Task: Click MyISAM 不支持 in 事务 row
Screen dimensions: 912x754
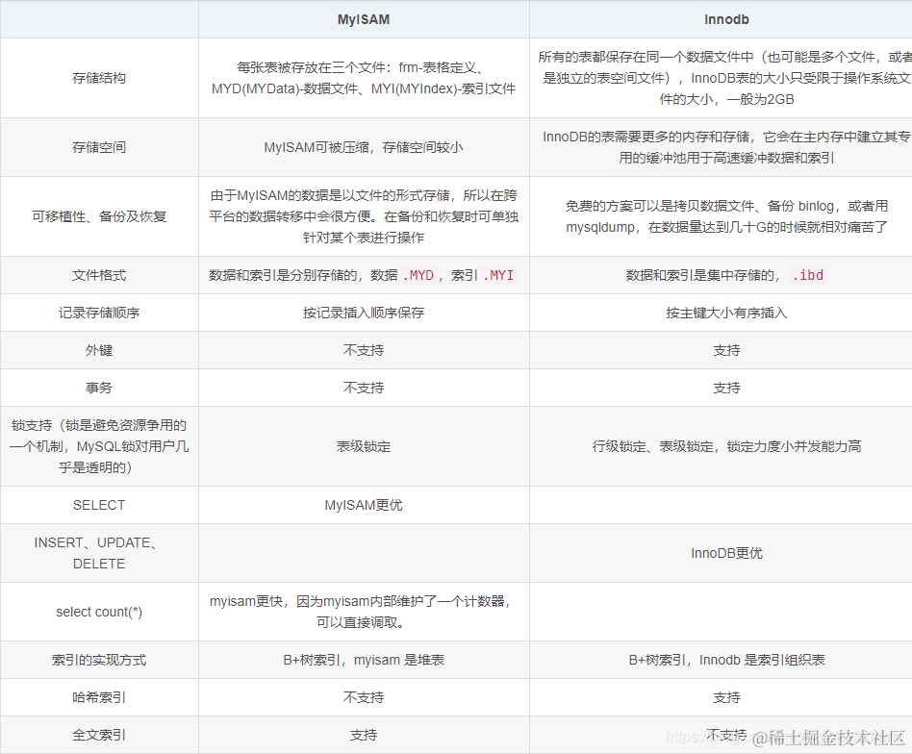Action: pyautogui.click(x=364, y=388)
